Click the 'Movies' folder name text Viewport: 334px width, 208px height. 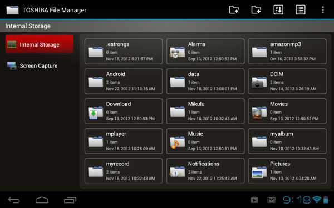coord(279,104)
